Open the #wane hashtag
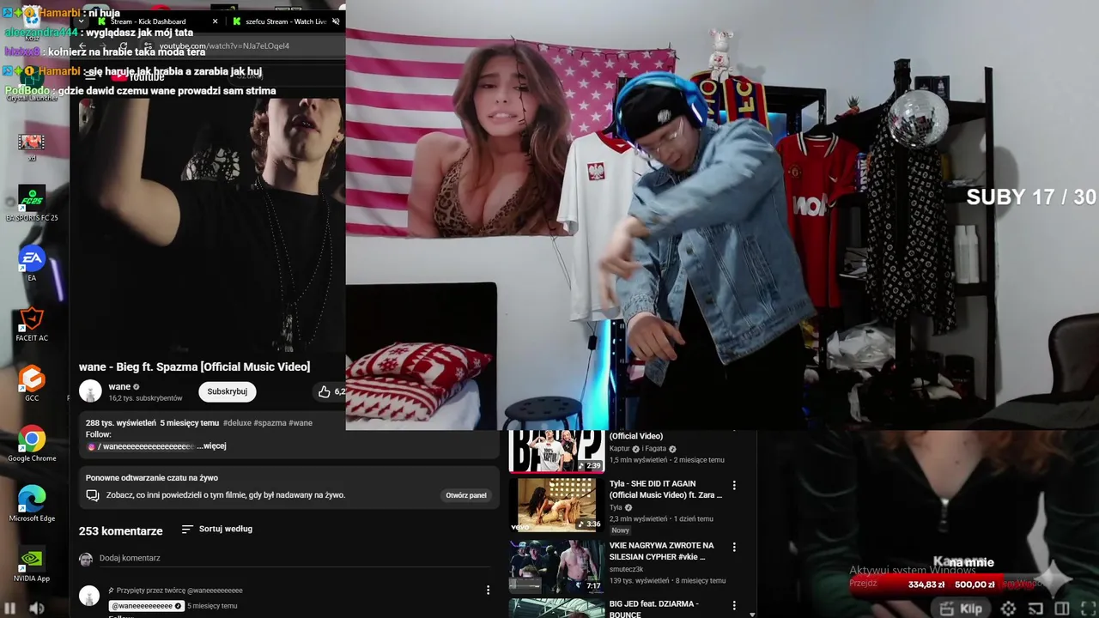This screenshot has height=618, width=1099. tap(301, 423)
